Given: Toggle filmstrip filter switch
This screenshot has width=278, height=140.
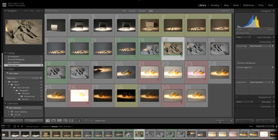Looking at the screenshot, I should click(277, 126).
